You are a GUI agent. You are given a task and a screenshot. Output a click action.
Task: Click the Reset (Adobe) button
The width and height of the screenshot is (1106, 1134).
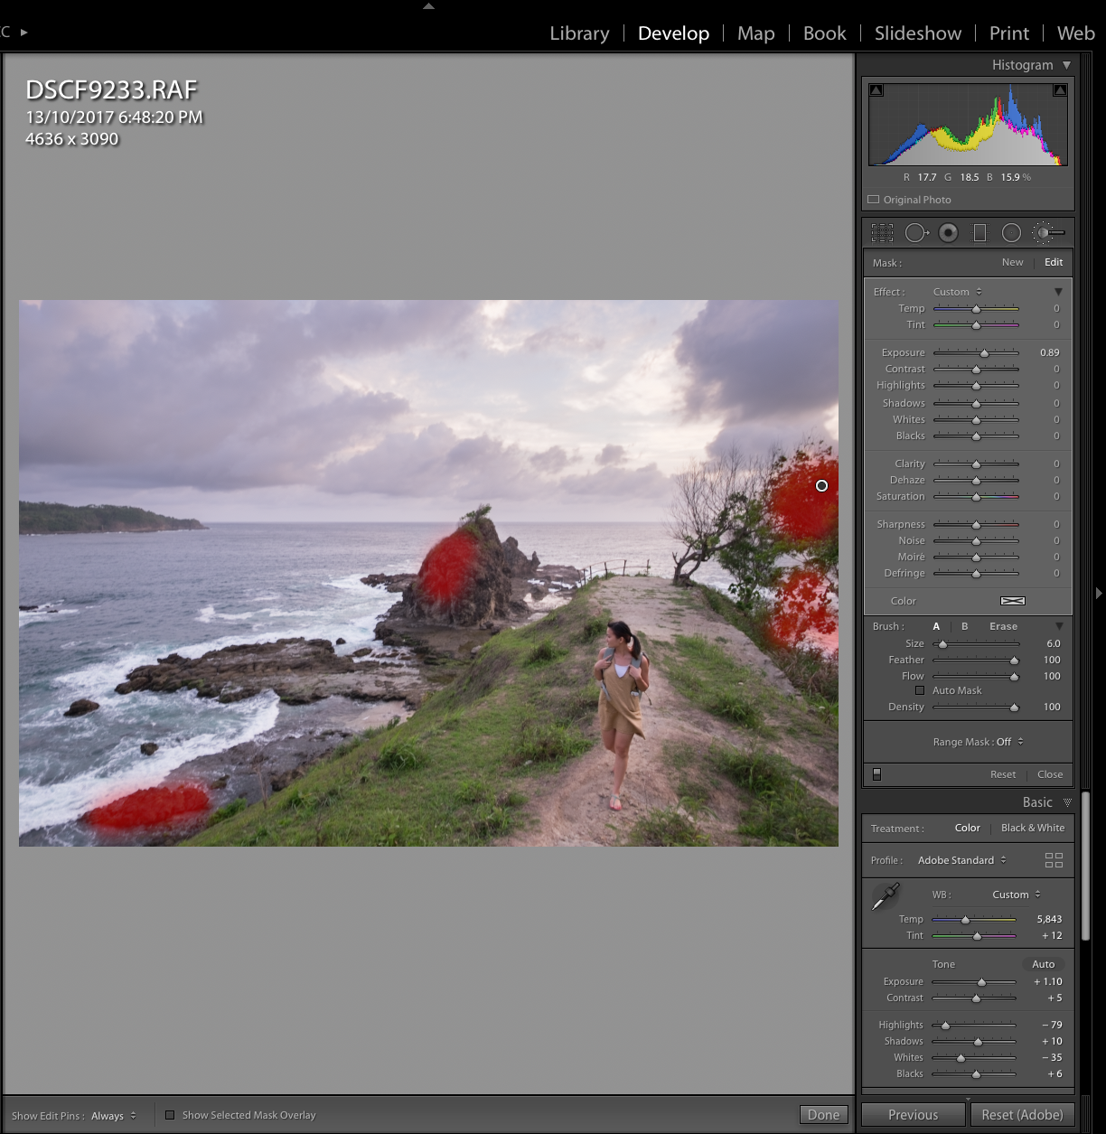coord(1022,1115)
